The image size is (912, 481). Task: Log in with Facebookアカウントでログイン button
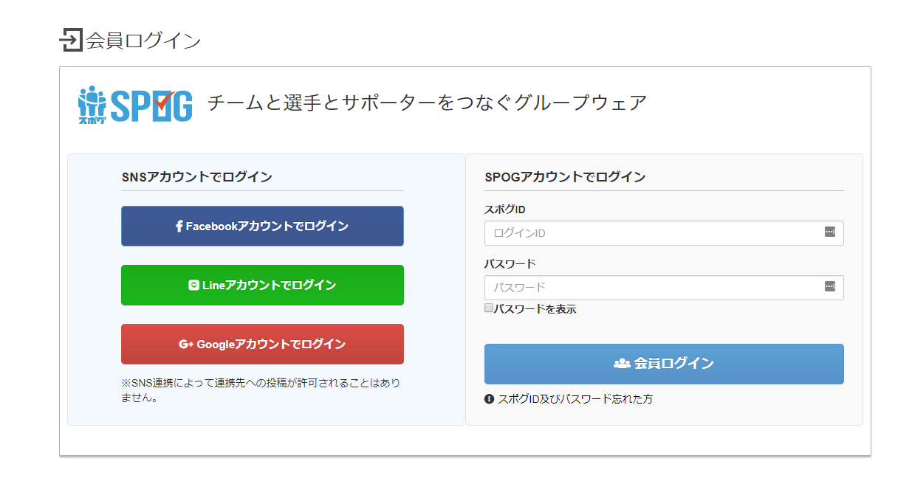point(262,226)
